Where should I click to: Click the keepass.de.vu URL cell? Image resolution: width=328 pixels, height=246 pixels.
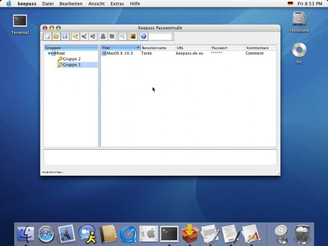[x=189, y=53]
